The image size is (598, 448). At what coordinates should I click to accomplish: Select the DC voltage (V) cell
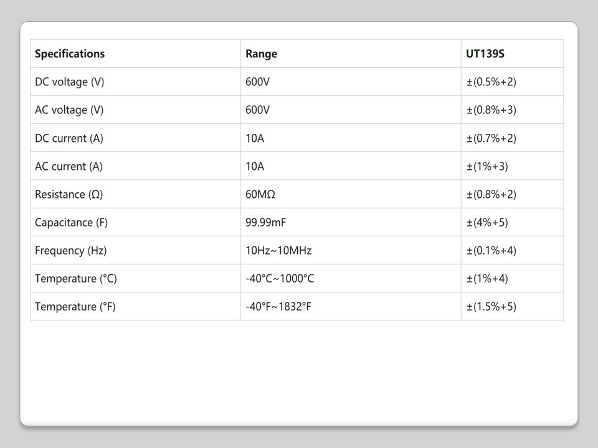click(x=69, y=82)
